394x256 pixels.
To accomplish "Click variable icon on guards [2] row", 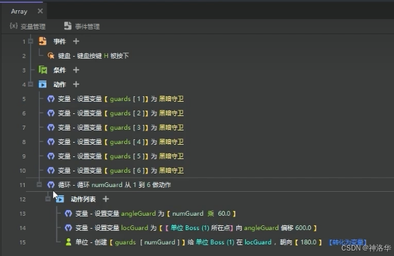I will pyautogui.click(x=51, y=113).
